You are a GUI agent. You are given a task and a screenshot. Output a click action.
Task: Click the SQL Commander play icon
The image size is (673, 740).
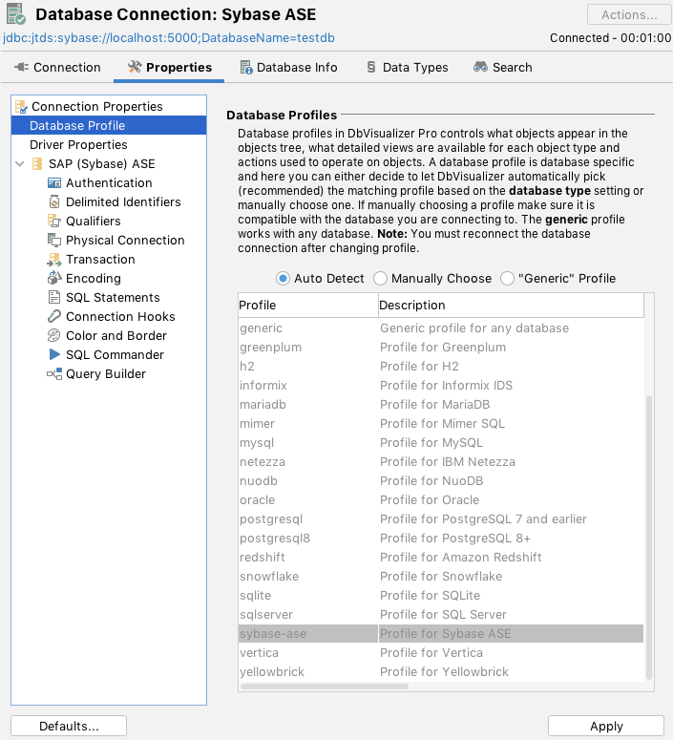tap(54, 354)
